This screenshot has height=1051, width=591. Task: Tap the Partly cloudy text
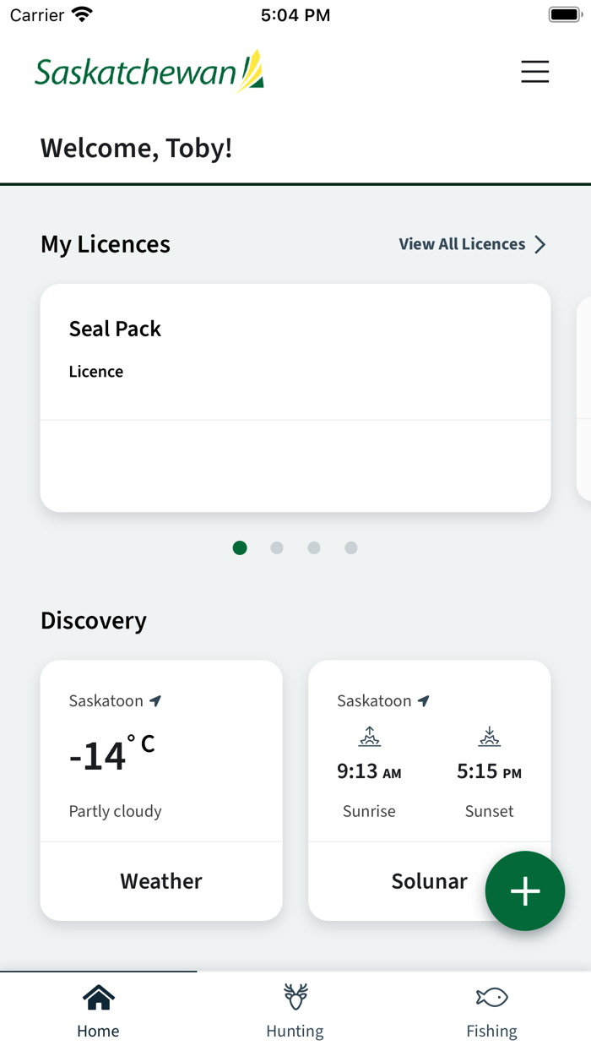(115, 811)
